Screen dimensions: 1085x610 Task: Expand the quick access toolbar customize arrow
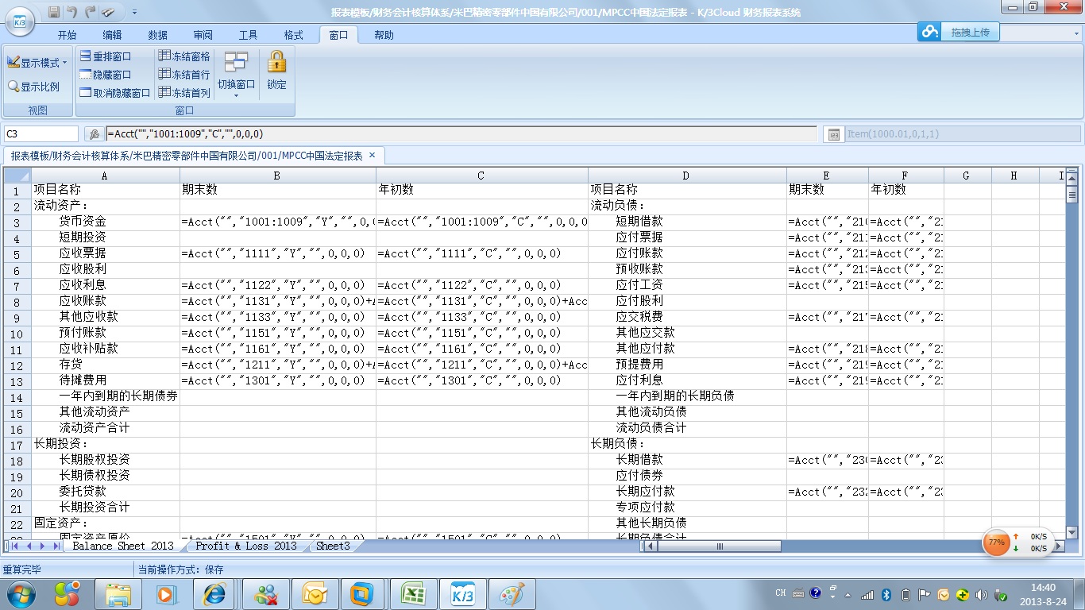[134, 13]
